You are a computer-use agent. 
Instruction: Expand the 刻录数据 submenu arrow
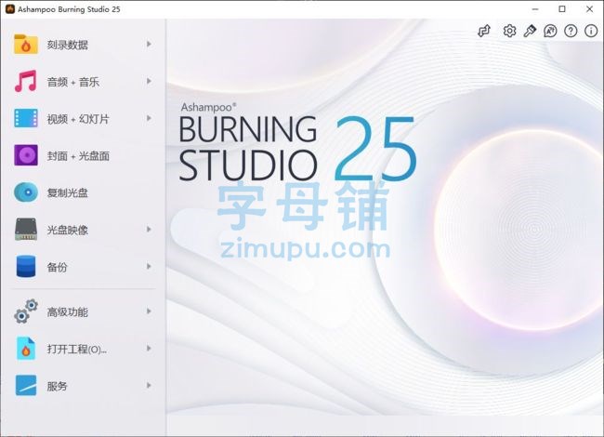coord(149,45)
